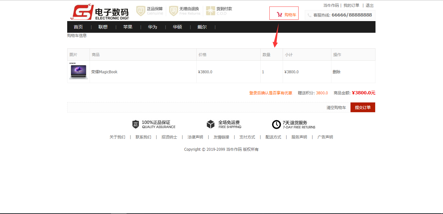Click the 当牛作码 username link
This screenshot has width=443, height=214.
[331, 6]
